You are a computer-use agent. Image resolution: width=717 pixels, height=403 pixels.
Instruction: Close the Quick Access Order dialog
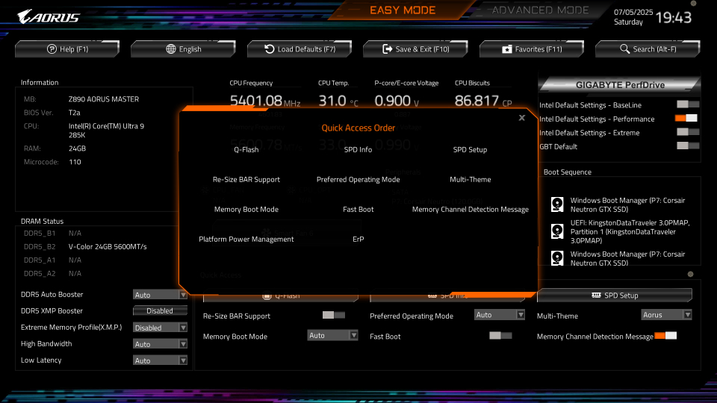click(x=521, y=118)
